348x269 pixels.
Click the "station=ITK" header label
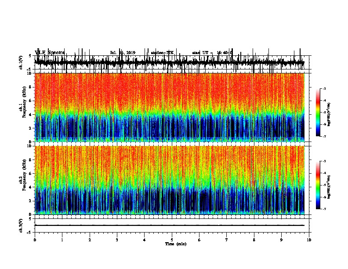[162, 53]
